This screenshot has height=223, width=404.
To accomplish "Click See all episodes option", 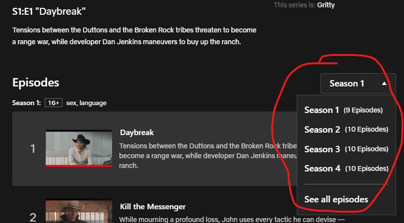I will coord(336,199).
